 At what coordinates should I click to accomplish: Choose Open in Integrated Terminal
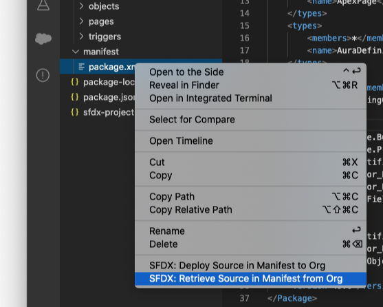point(250,98)
